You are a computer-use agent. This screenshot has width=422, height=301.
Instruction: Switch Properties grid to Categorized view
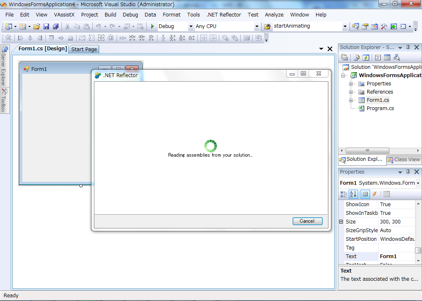(344, 194)
